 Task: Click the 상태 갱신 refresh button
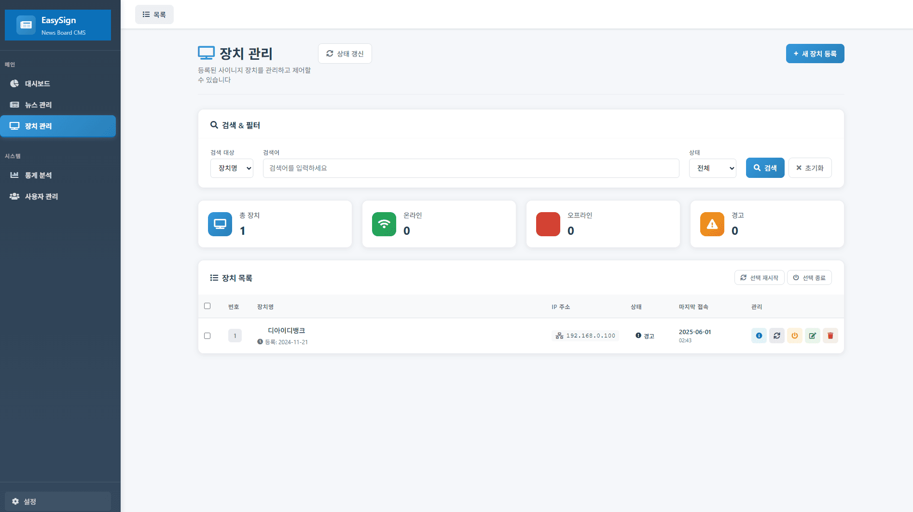(345, 54)
